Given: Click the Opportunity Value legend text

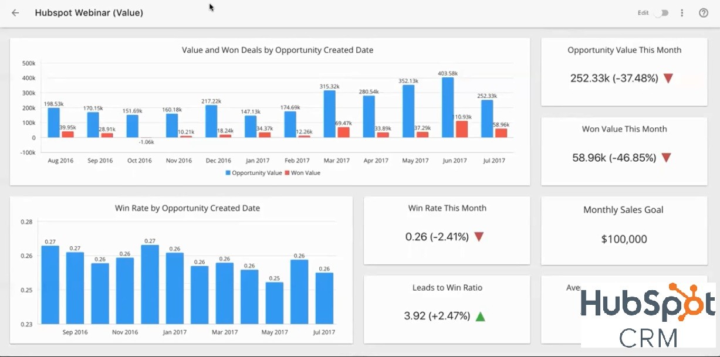Looking at the screenshot, I should coord(257,173).
